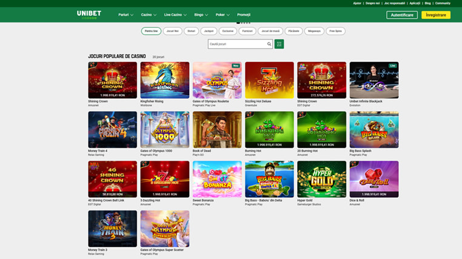
Task: Select the Free Spins filter chip
Action: point(336,31)
